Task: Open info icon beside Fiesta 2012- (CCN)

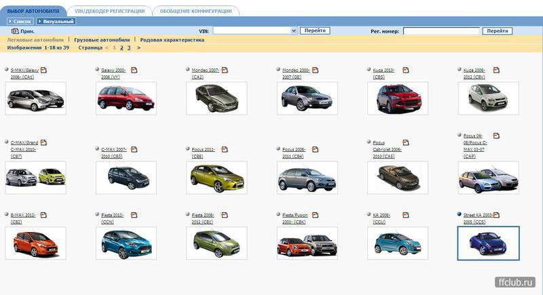Action: pos(134,215)
